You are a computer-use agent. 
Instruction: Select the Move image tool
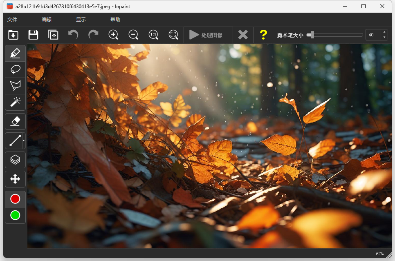(x=15, y=179)
